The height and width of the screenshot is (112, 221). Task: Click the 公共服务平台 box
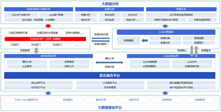(110, 83)
